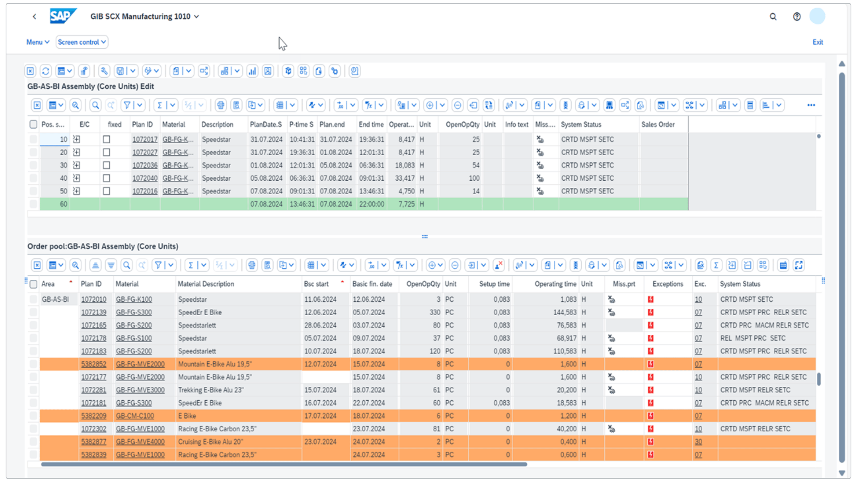Image resolution: width=857 pixels, height=482 pixels.
Task: Open the bar chart analysis icon
Action: coord(252,71)
